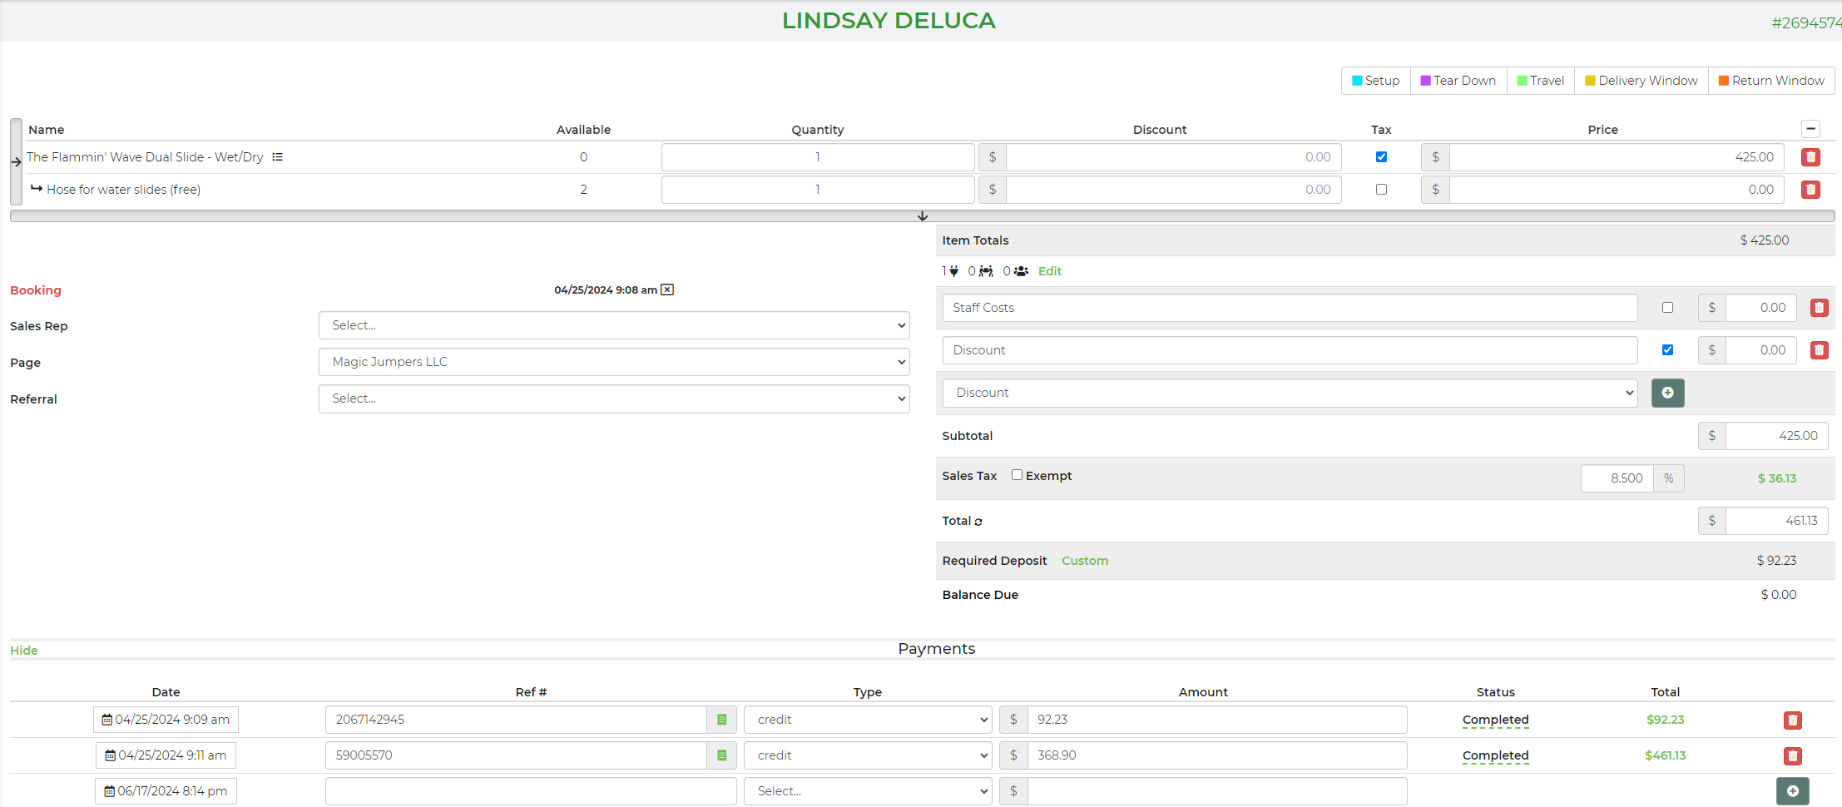Open item details list icon beside Flammin' Wave
This screenshot has width=1842, height=807.
tap(278, 157)
